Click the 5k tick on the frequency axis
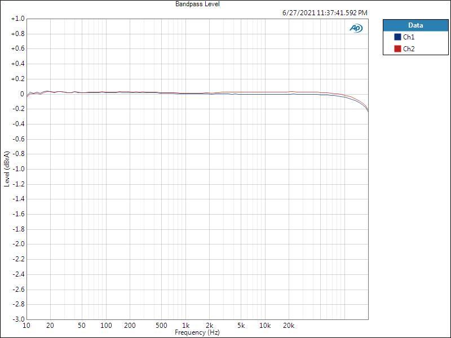Image resolution: width=451 pixels, height=338 pixels. 241,326
